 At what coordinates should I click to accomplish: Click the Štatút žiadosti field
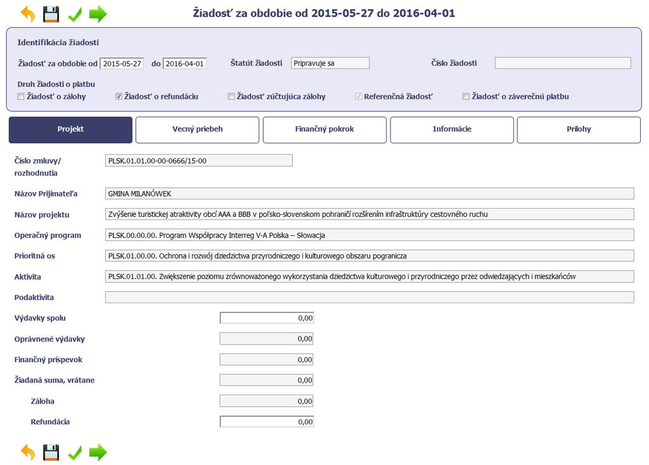pos(330,63)
